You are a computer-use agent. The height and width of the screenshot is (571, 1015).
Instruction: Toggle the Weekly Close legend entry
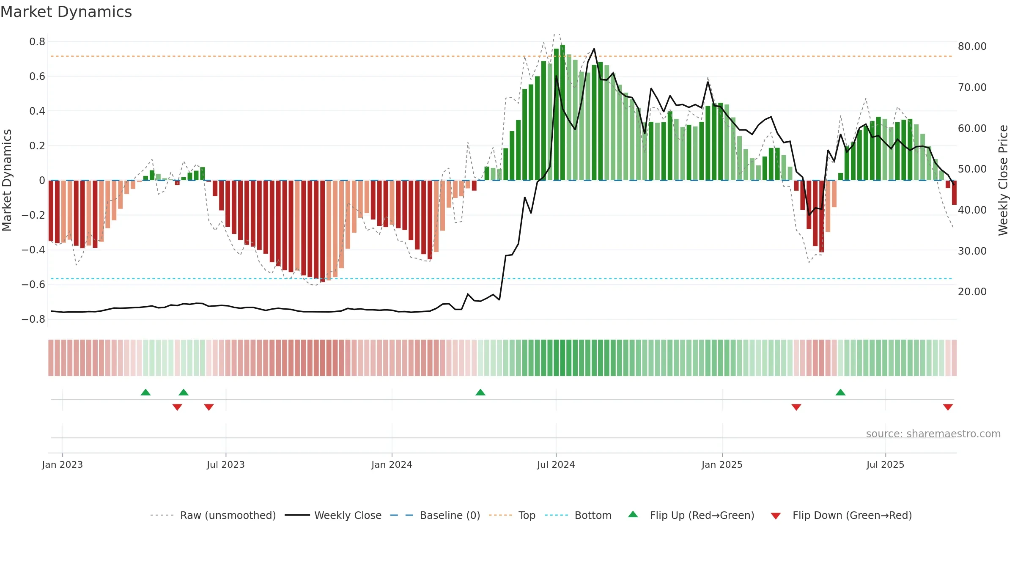pyautogui.click(x=333, y=515)
